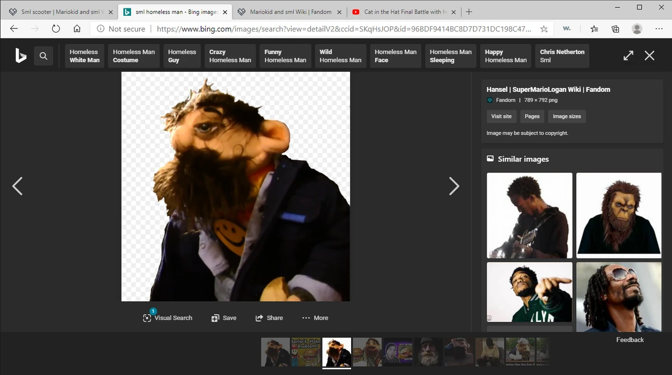Share this image
Viewport: 672px width, 375px height.
click(x=269, y=318)
